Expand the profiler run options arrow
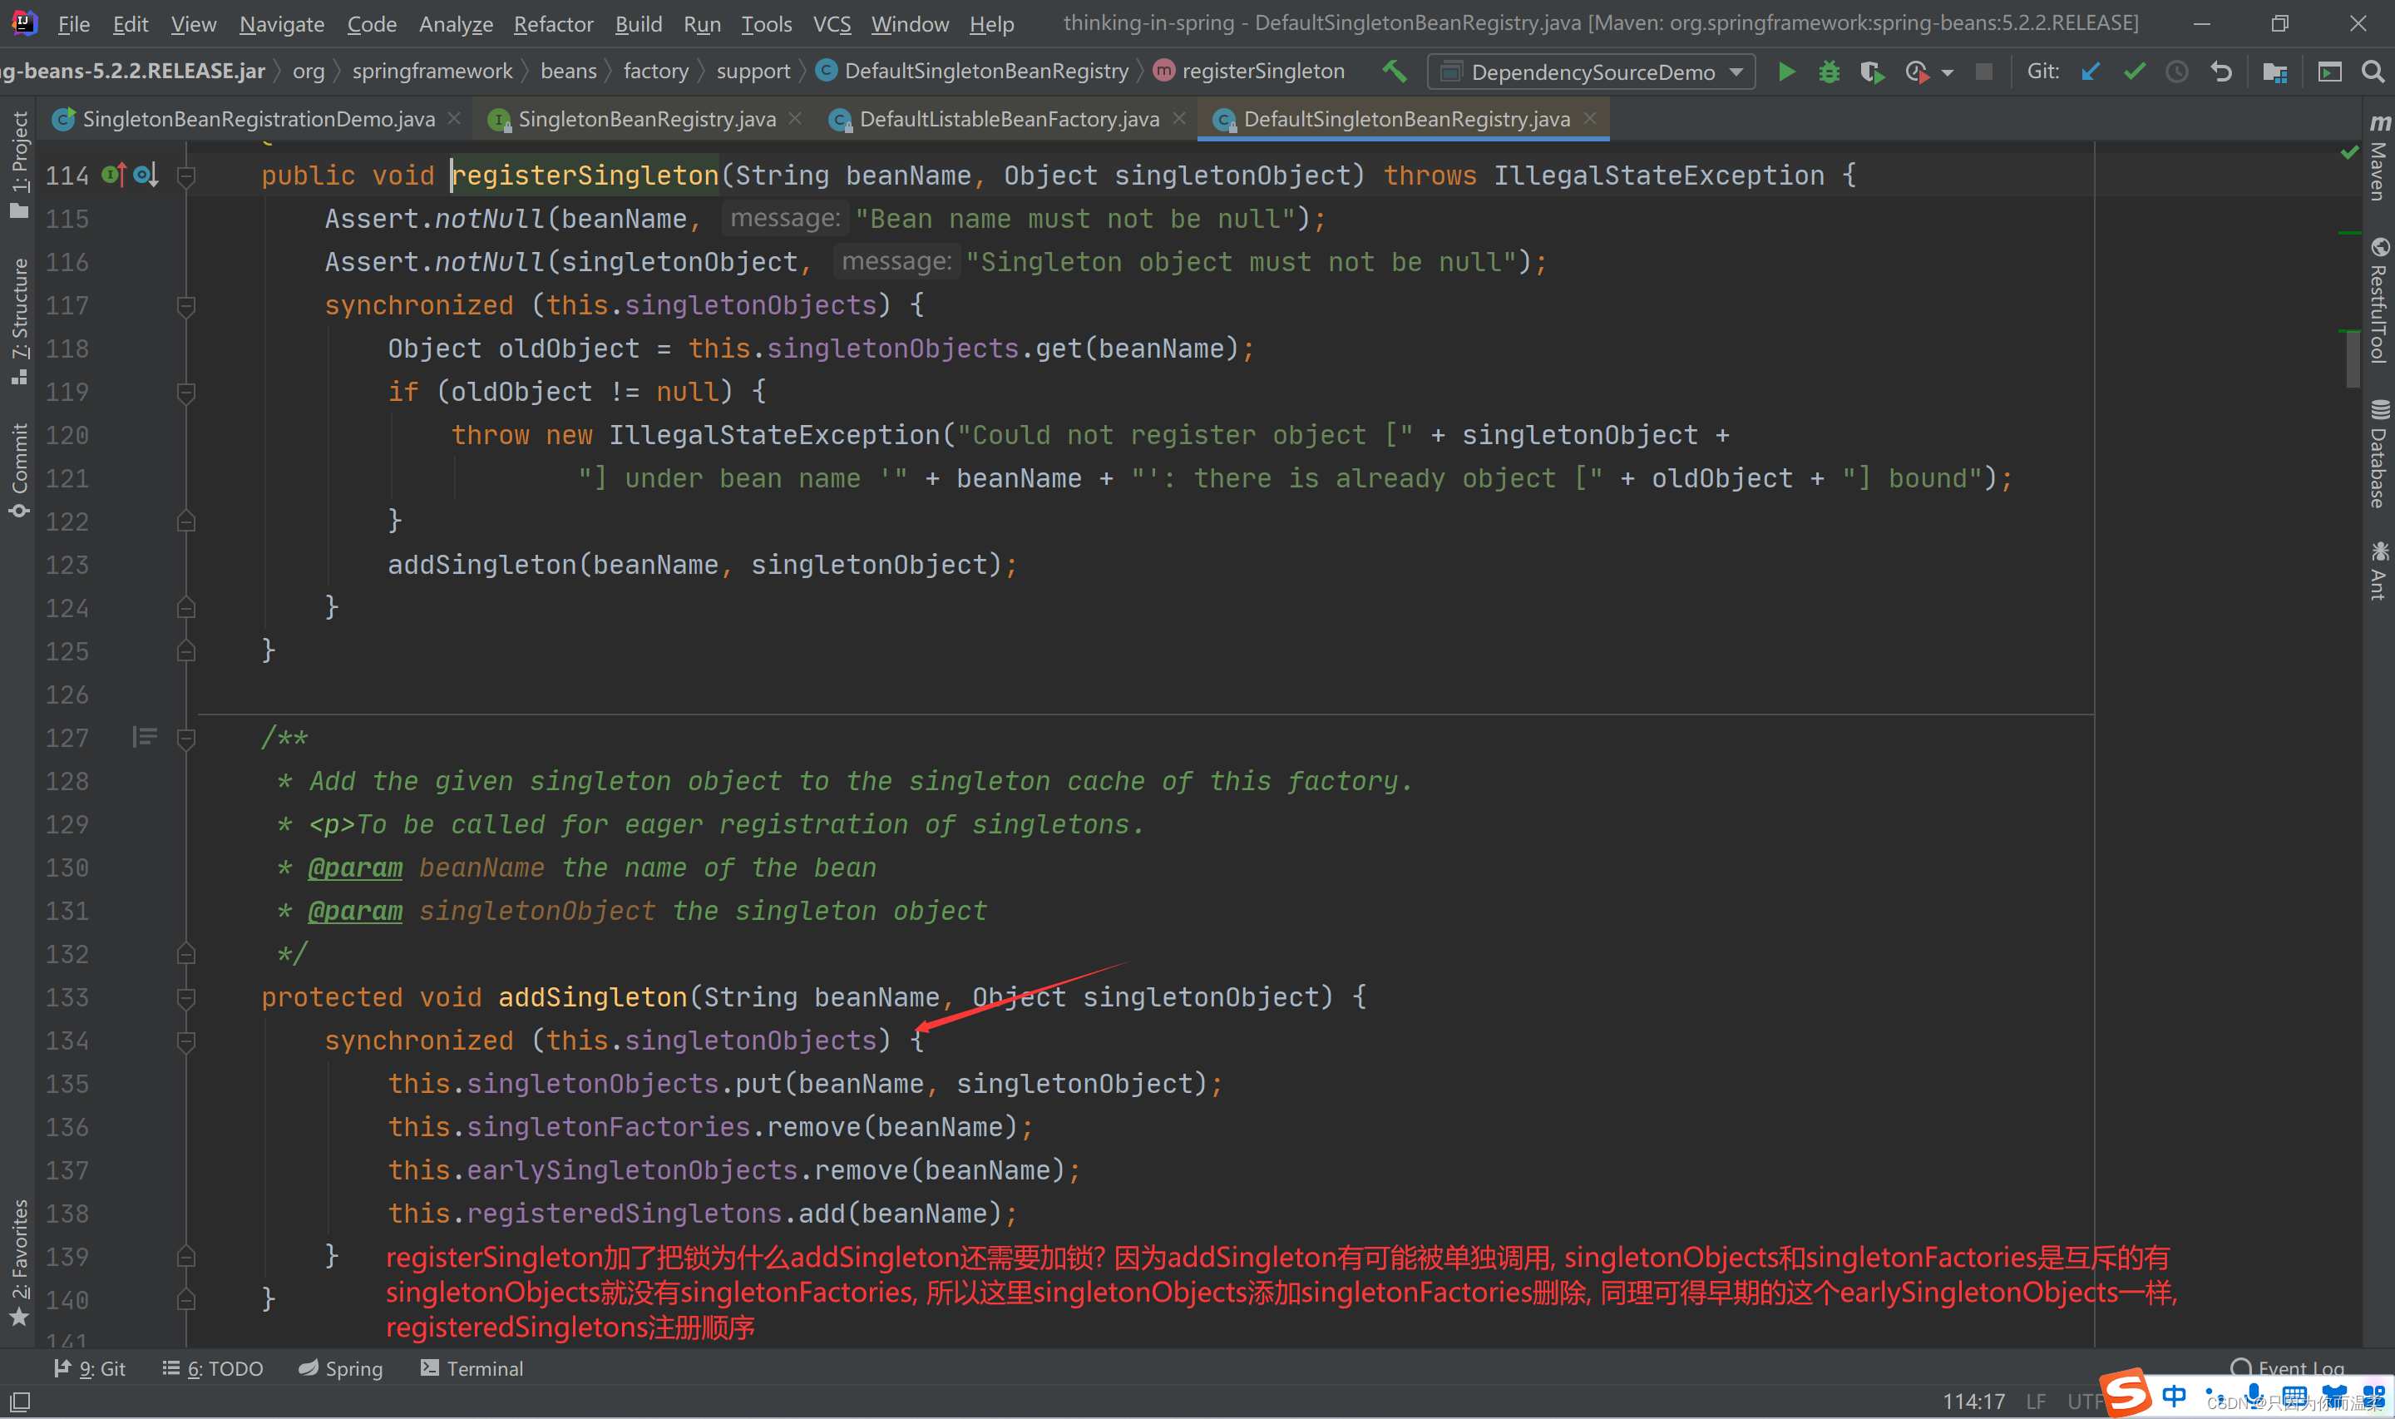Image resolution: width=2395 pixels, height=1419 pixels. click(1948, 72)
